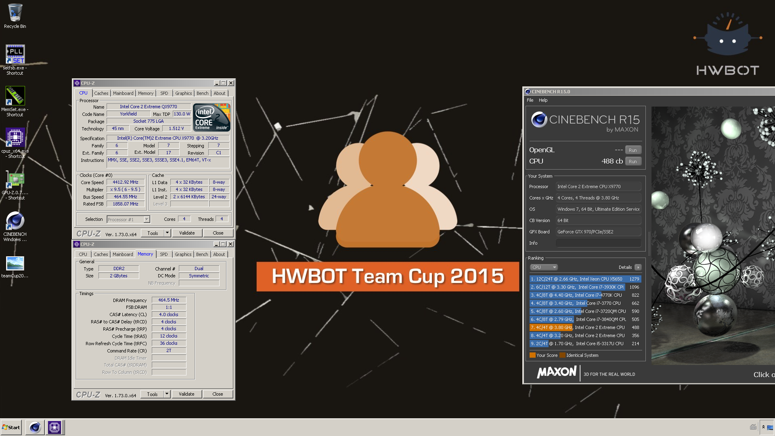Image resolution: width=775 pixels, height=436 pixels.
Task: Open MemSet.exe shortcut icon
Action: coord(15,96)
